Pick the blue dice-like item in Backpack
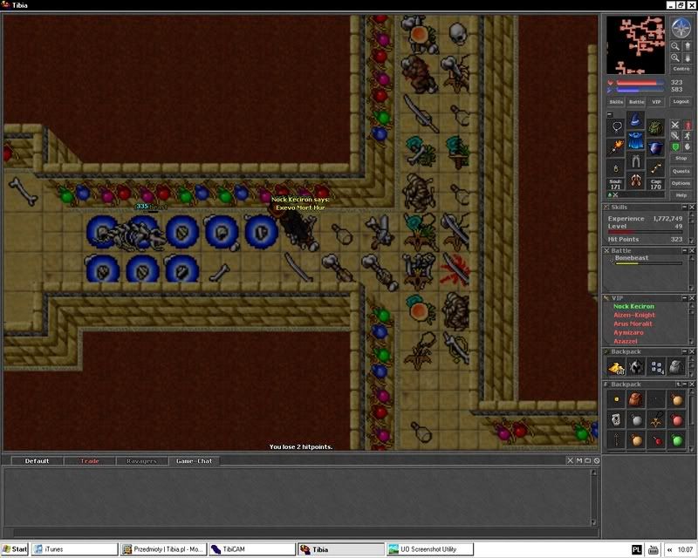698x558 pixels. click(x=657, y=367)
